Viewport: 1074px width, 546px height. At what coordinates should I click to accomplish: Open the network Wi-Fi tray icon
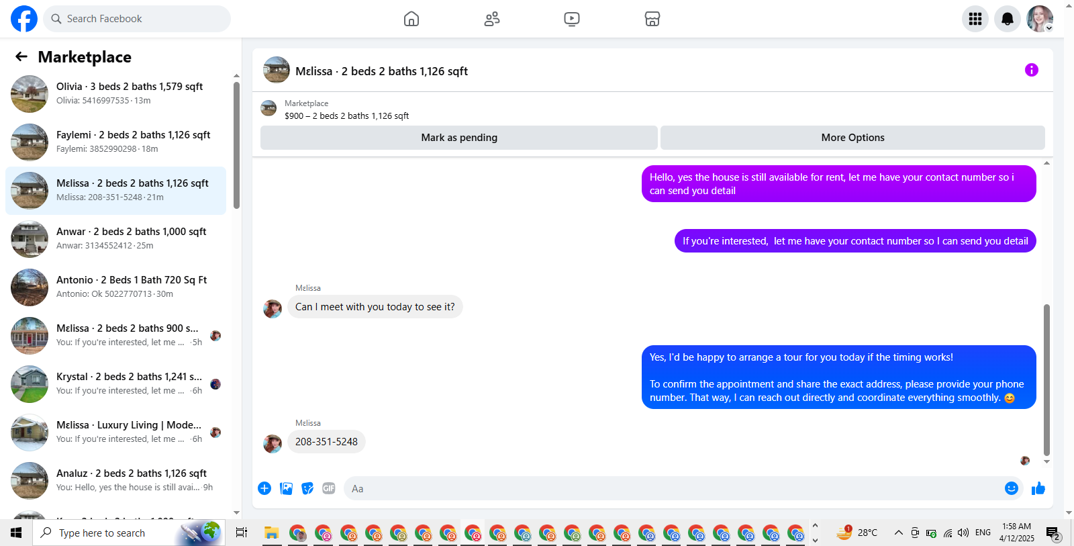[947, 533]
